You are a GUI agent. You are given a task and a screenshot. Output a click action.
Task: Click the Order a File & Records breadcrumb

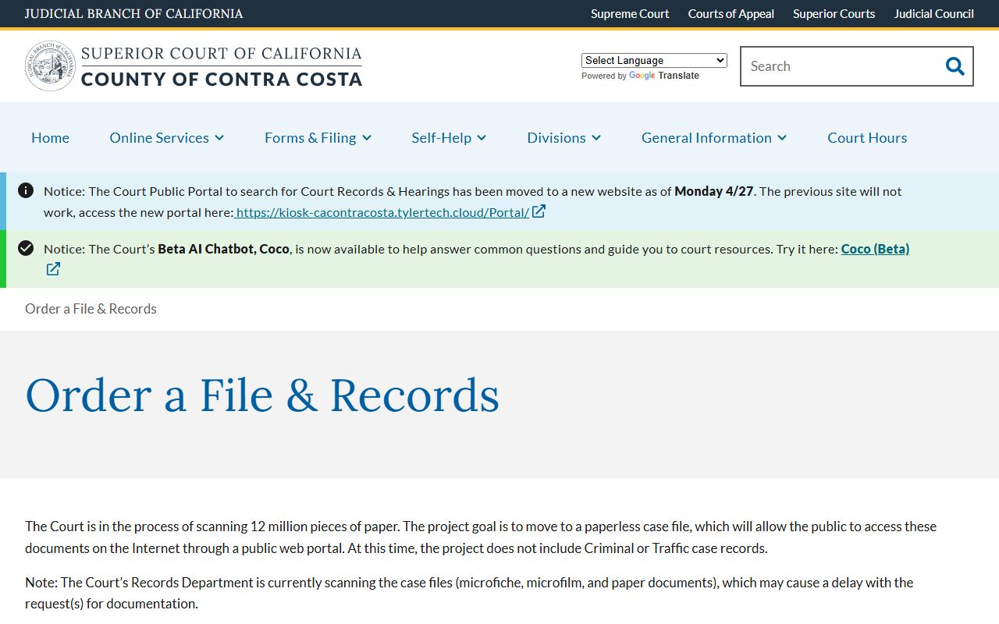(91, 309)
